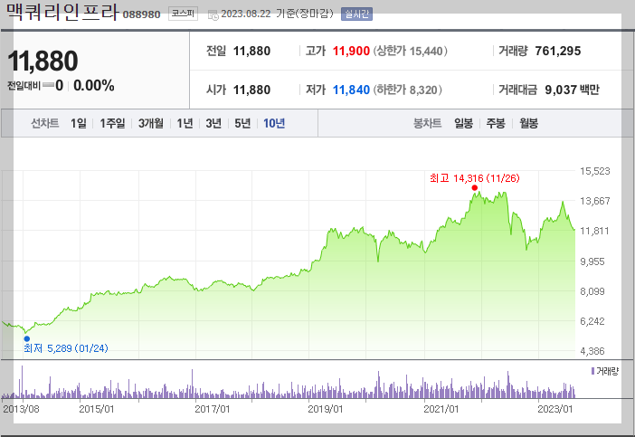Click the 하한가 8,320 text

click(x=407, y=90)
